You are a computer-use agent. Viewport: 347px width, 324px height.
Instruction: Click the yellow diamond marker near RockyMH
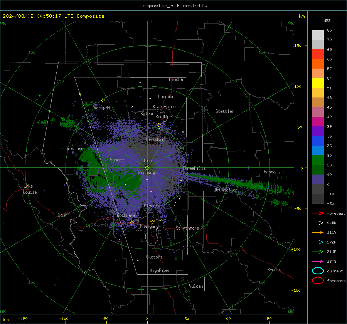tap(103, 101)
